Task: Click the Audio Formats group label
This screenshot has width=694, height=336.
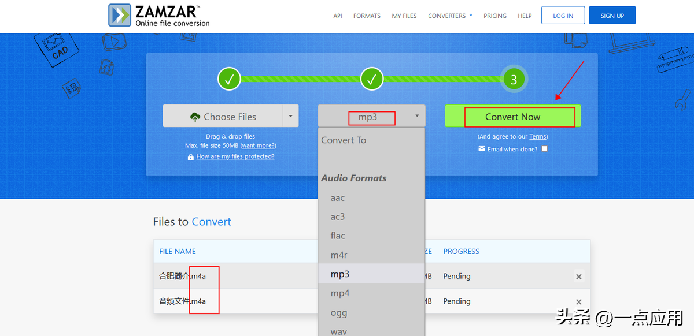Action: (x=354, y=178)
